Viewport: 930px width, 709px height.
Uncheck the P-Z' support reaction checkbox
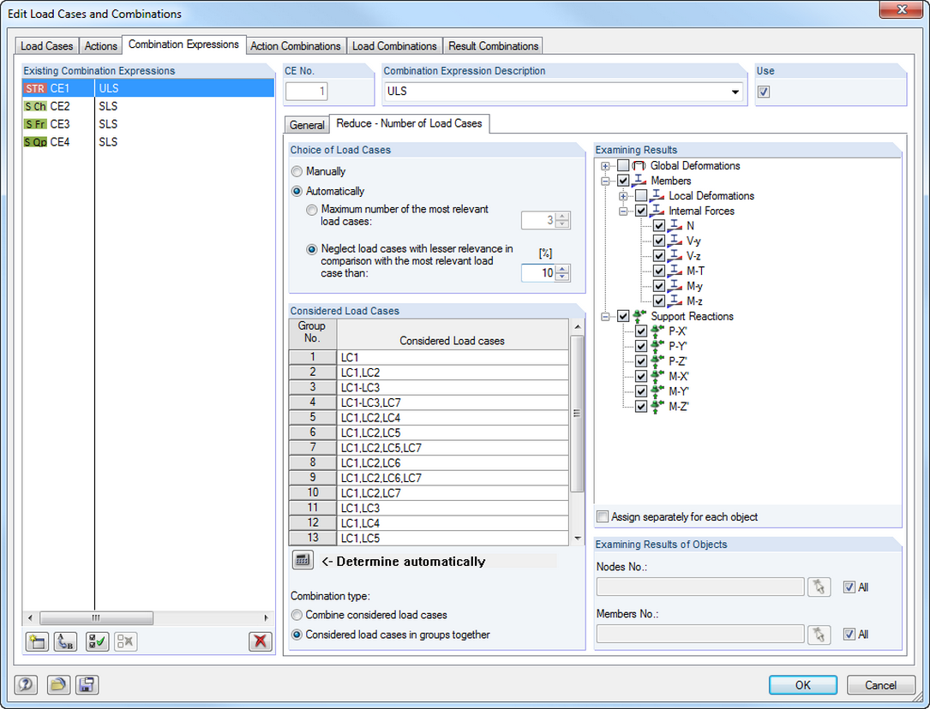coord(641,361)
